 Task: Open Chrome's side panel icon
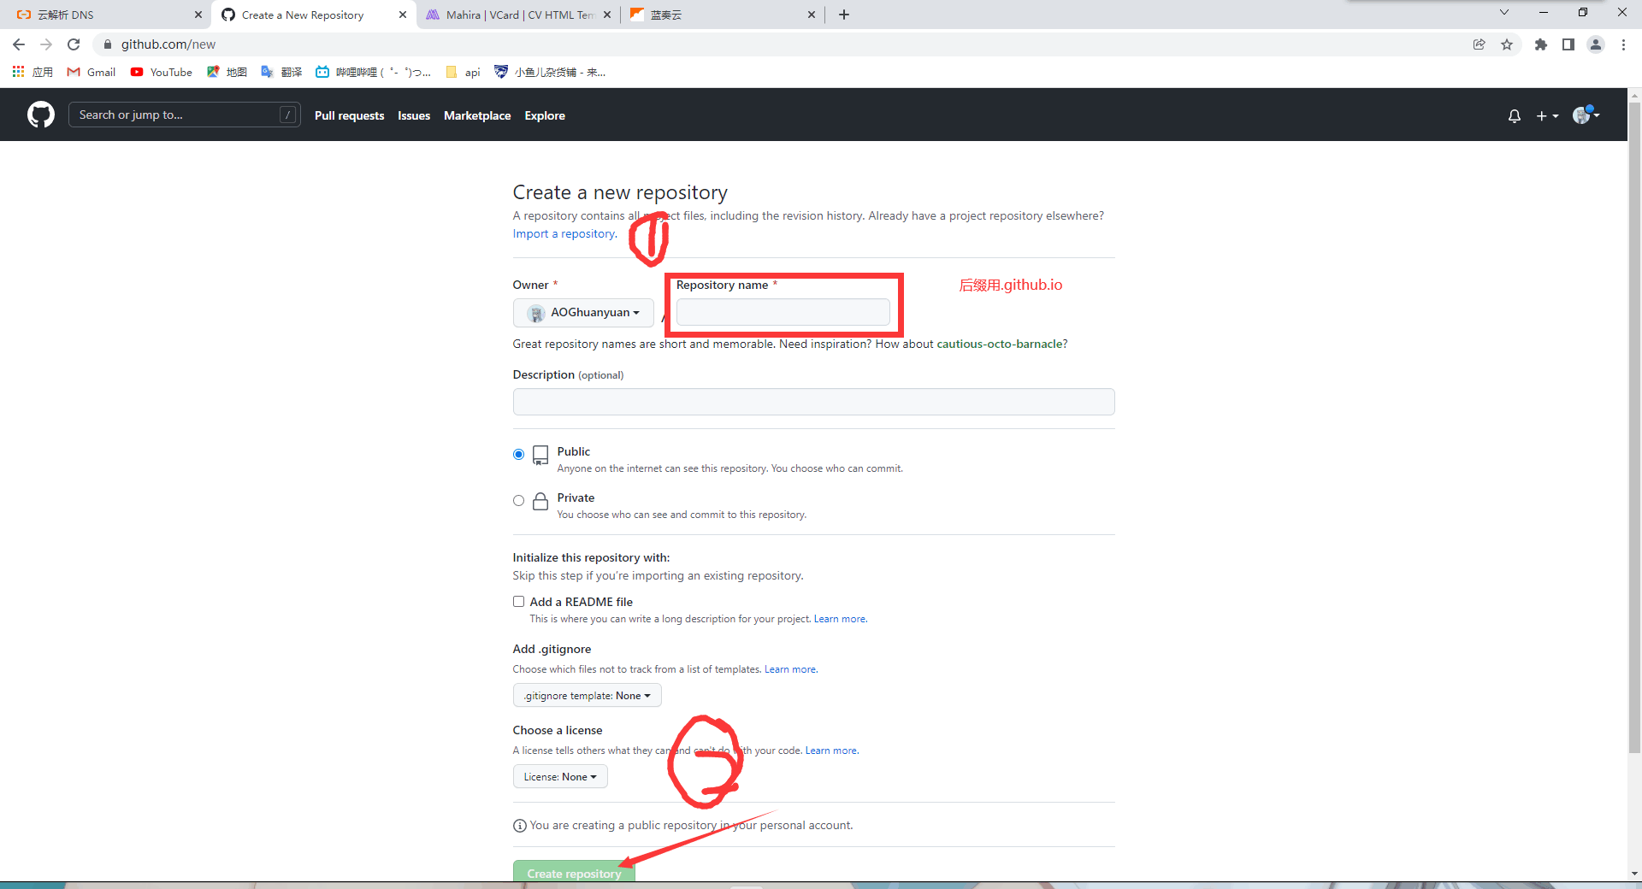[x=1568, y=44]
